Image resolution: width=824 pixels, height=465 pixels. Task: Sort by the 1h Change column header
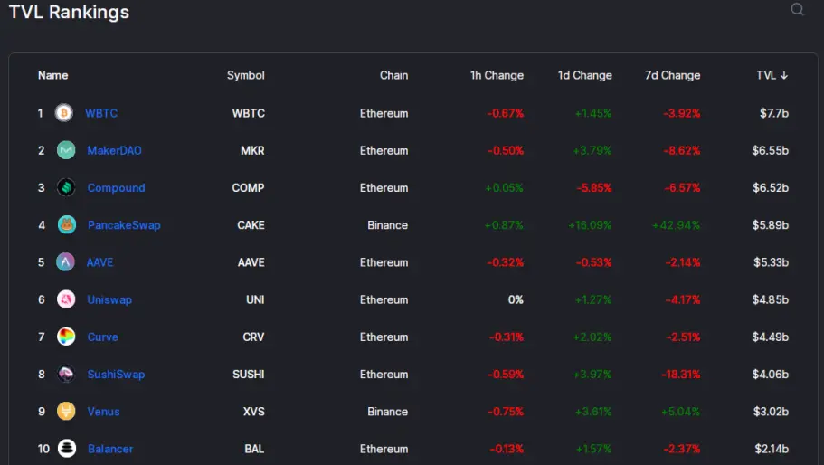(x=497, y=75)
